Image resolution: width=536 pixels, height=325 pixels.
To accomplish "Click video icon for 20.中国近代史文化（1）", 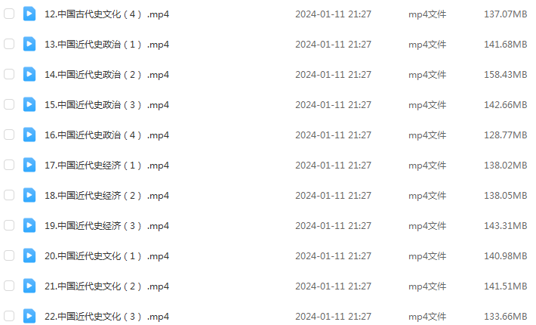I will (x=29, y=255).
